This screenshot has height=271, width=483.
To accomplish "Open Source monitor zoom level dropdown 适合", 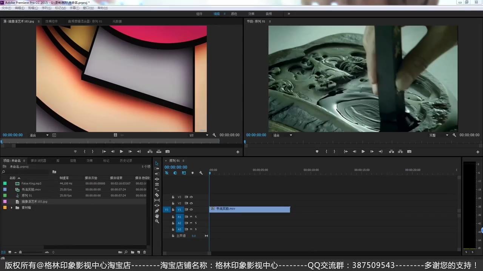I will coord(39,135).
